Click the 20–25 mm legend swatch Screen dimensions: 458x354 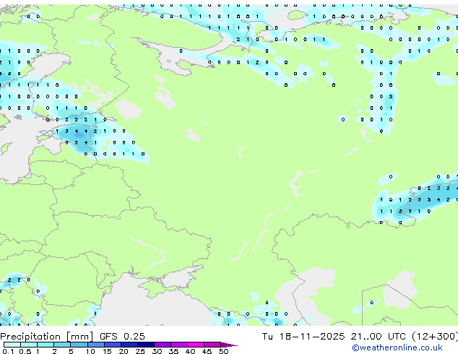tap(129, 345)
